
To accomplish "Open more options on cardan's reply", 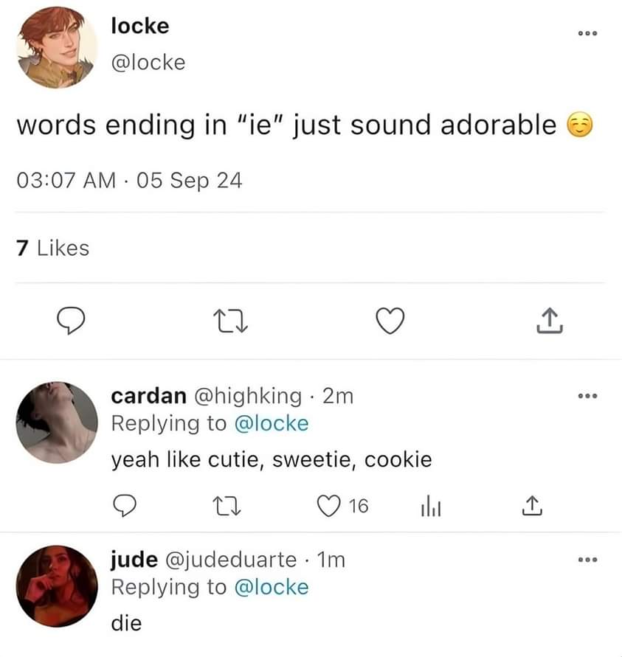I will tap(587, 396).
